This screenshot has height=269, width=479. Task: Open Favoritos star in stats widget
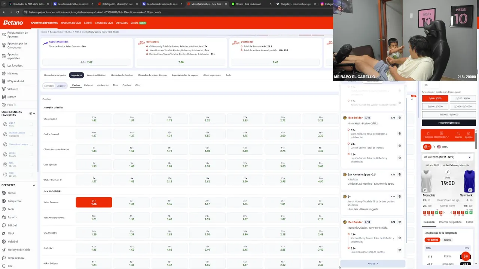pos(428,134)
